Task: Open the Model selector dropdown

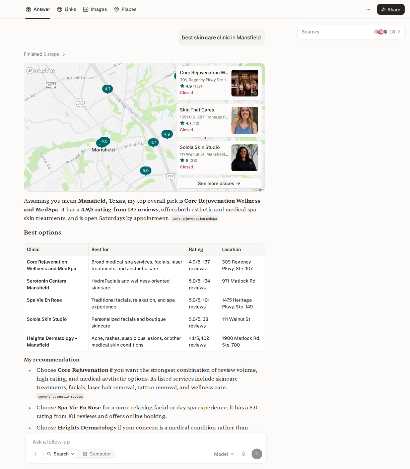Action: (x=224, y=454)
